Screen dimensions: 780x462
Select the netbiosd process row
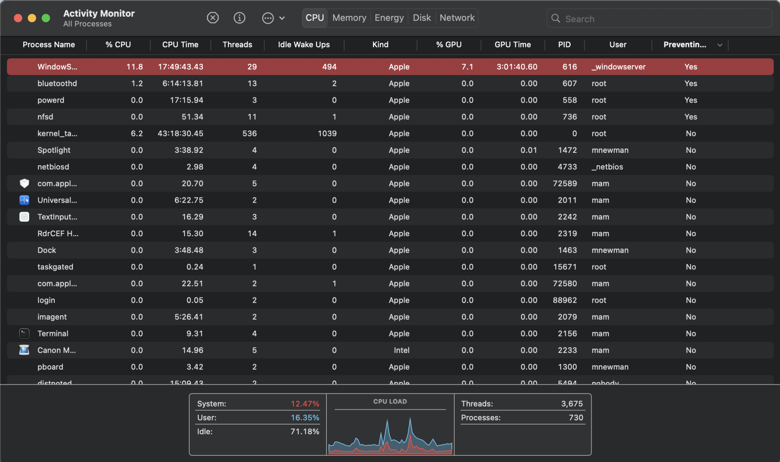(390, 167)
